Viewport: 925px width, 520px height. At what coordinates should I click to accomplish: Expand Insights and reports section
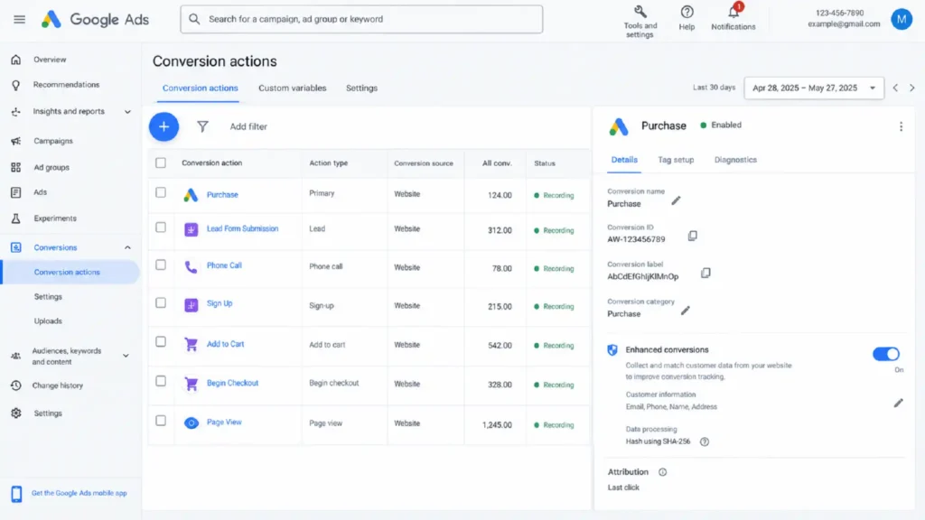point(127,111)
